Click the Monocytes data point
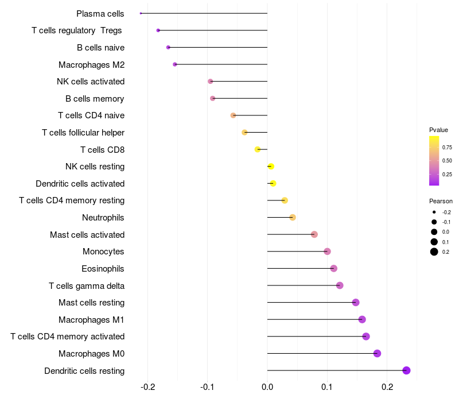This screenshot has height=402, width=459. [327, 252]
